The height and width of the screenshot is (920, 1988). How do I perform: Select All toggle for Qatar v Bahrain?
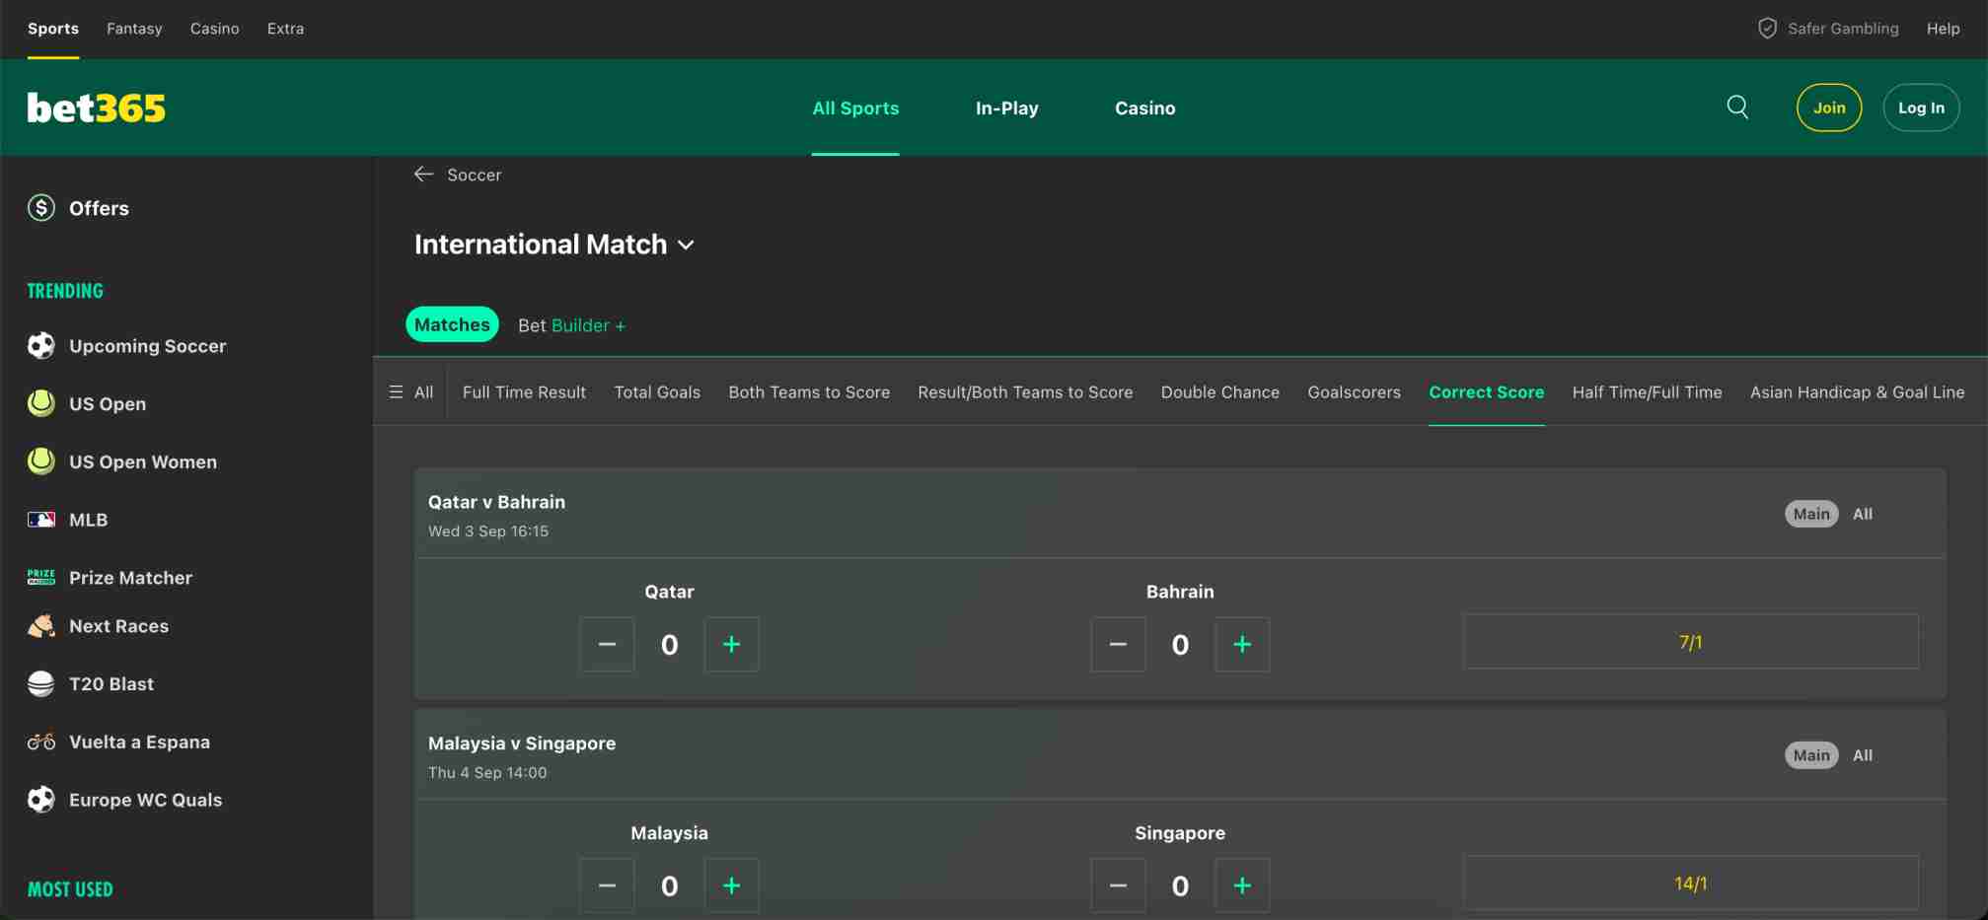1863,514
